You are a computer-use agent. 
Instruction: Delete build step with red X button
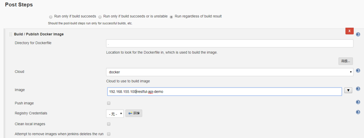[349, 31]
